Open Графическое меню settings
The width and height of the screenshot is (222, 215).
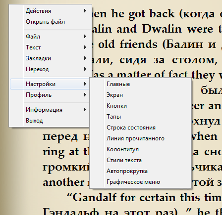[x=140, y=182]
